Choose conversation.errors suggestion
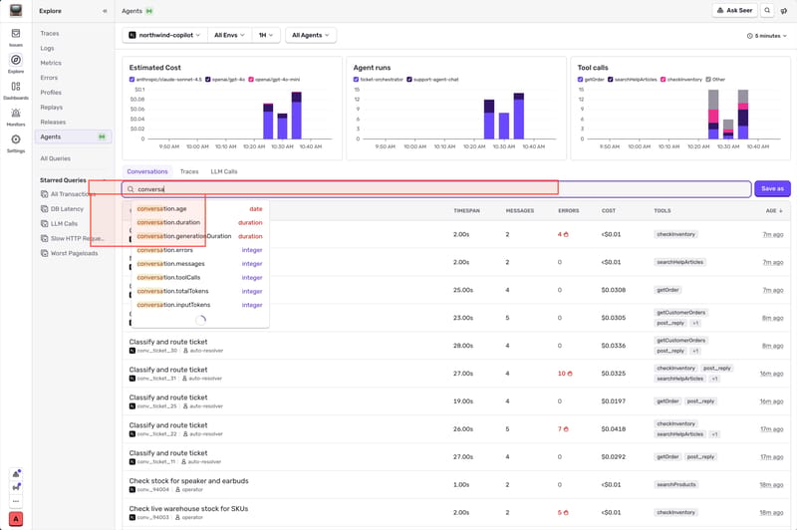The height and width of the screenshot is (530, 797). pyautogui.click(x=200, y=250)
